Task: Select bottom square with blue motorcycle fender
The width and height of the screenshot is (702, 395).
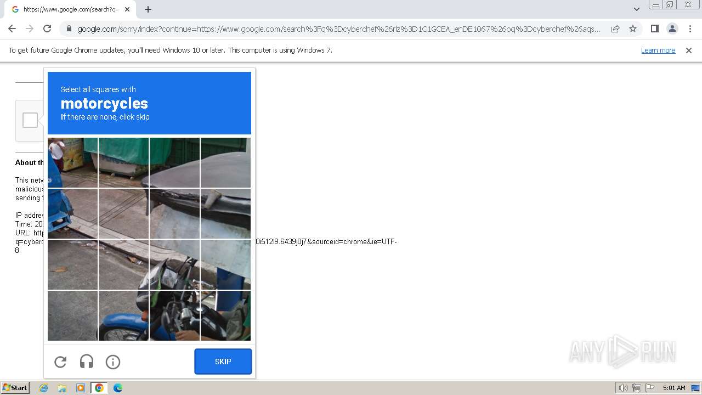Action: pyautogui.click(x=123, y=315)
